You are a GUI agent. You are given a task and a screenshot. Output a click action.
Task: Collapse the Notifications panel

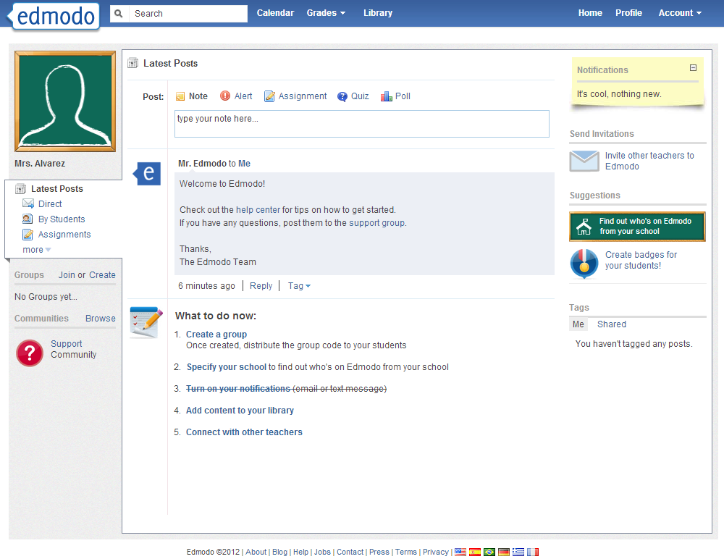point(693,67)
